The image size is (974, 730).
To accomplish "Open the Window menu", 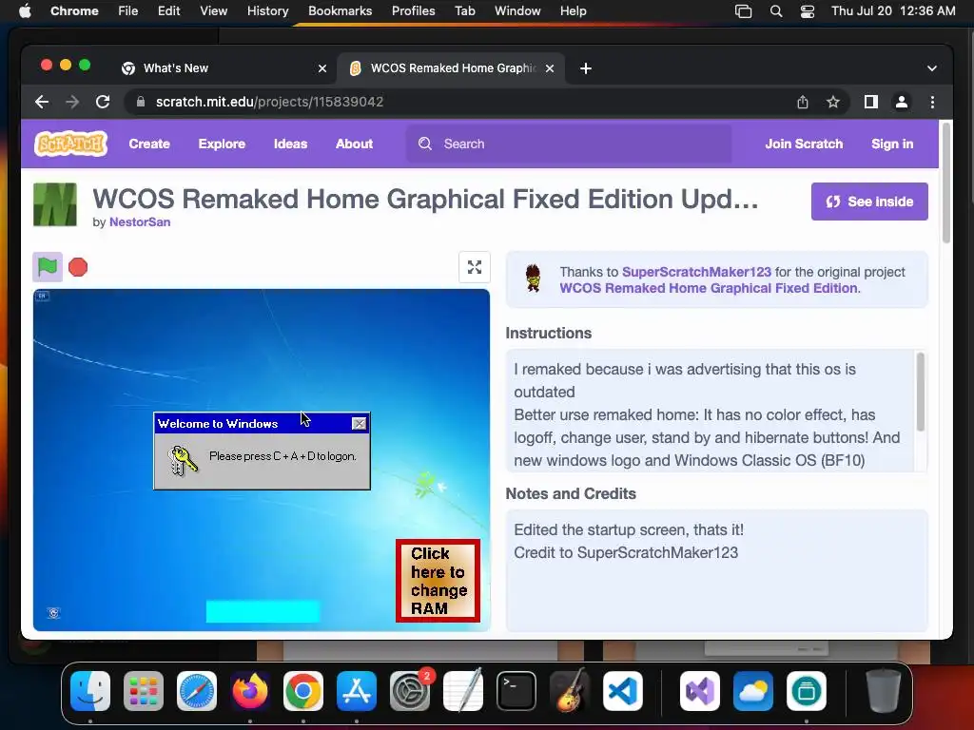I will point(517,10).
